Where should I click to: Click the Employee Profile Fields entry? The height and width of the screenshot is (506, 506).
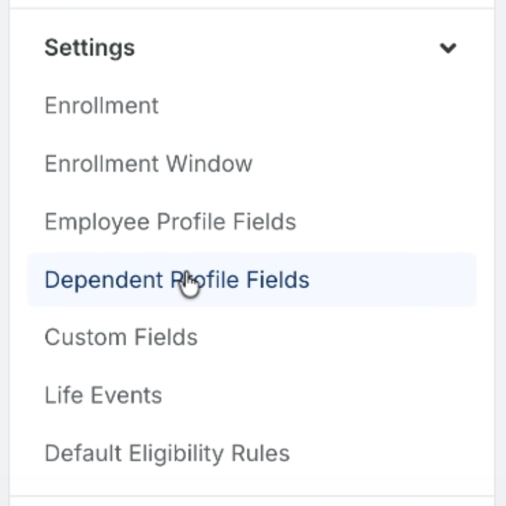point(170,222)
